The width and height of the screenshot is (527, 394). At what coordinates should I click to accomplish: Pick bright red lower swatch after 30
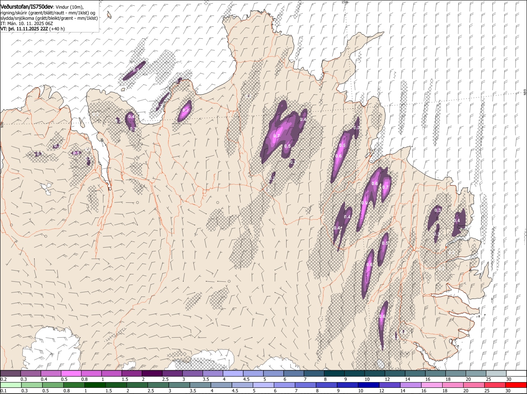pos(516,385)
